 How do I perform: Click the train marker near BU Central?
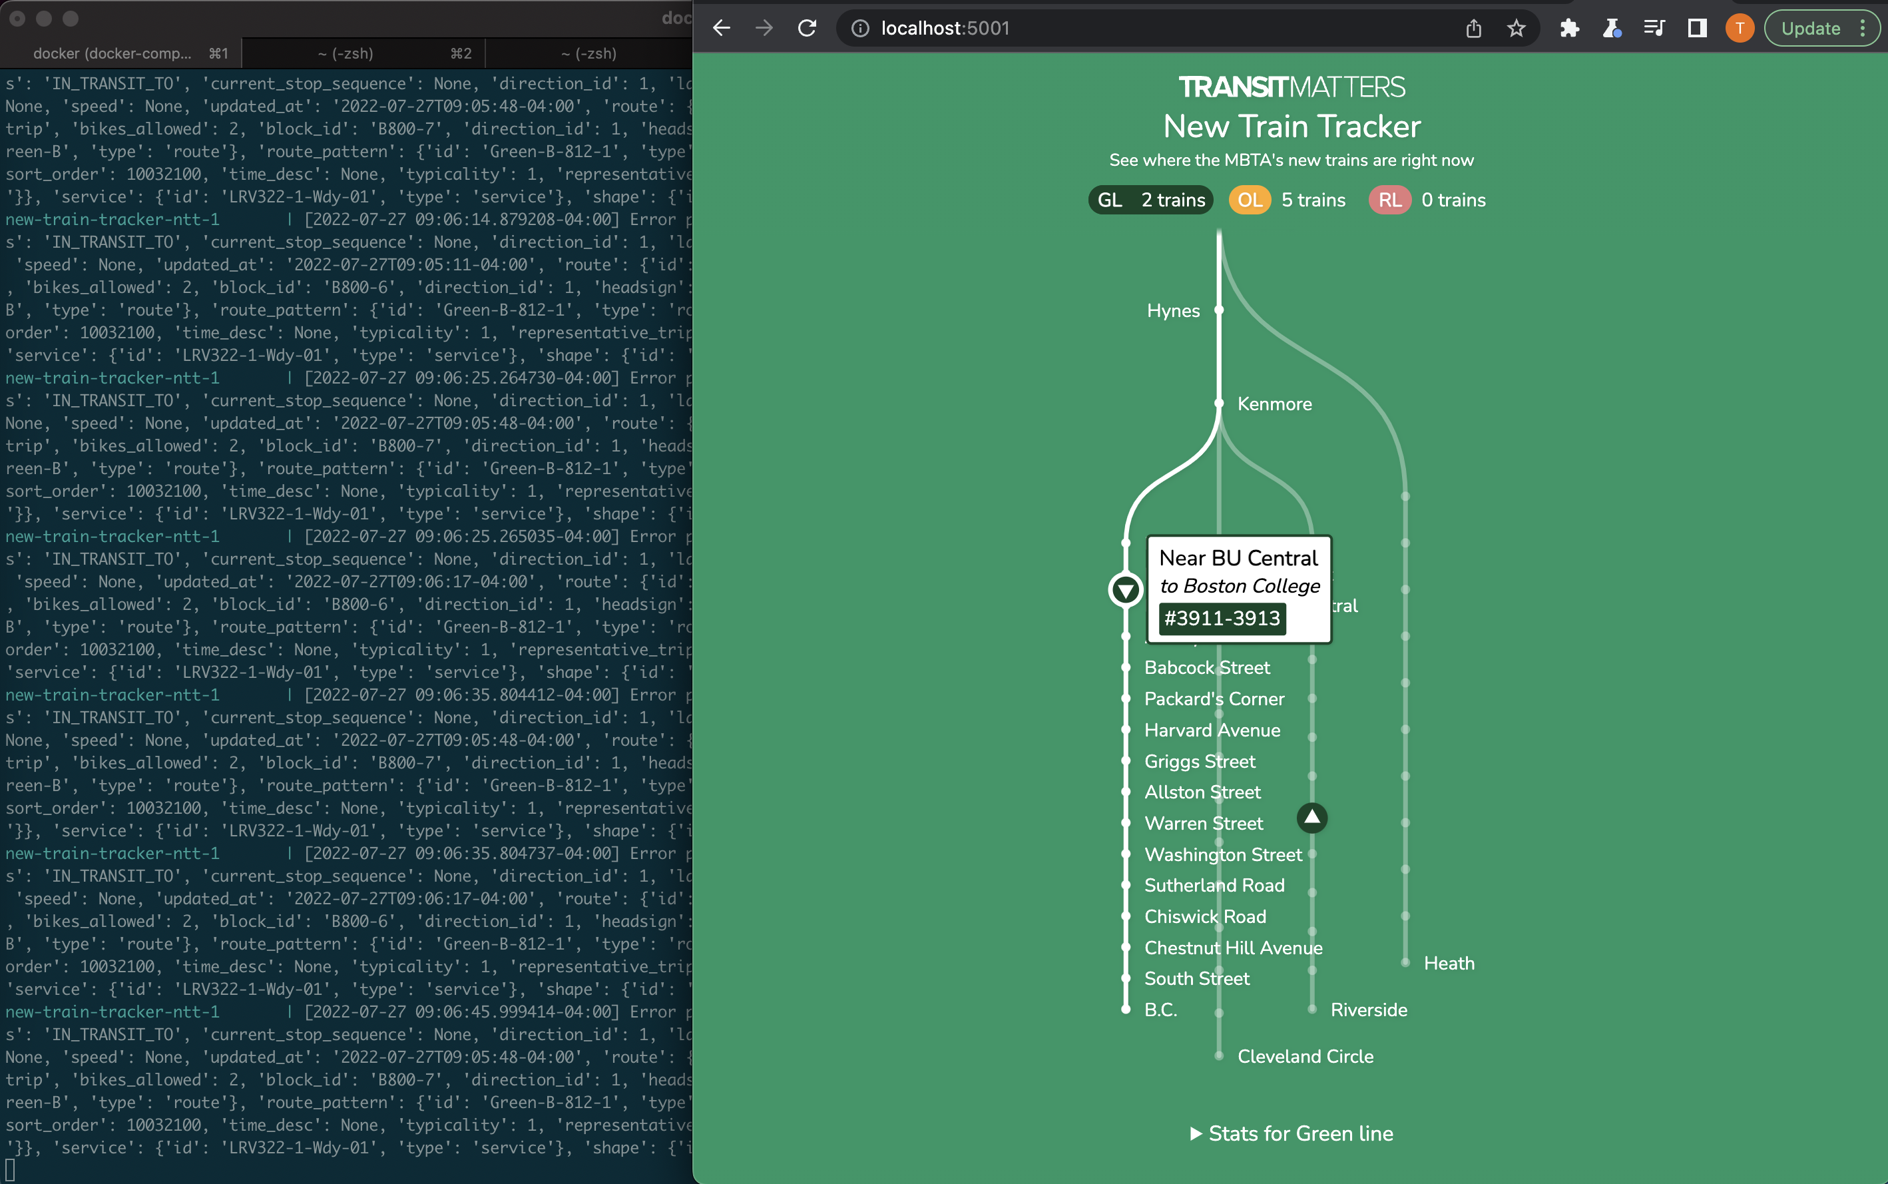click(1126, 589)
